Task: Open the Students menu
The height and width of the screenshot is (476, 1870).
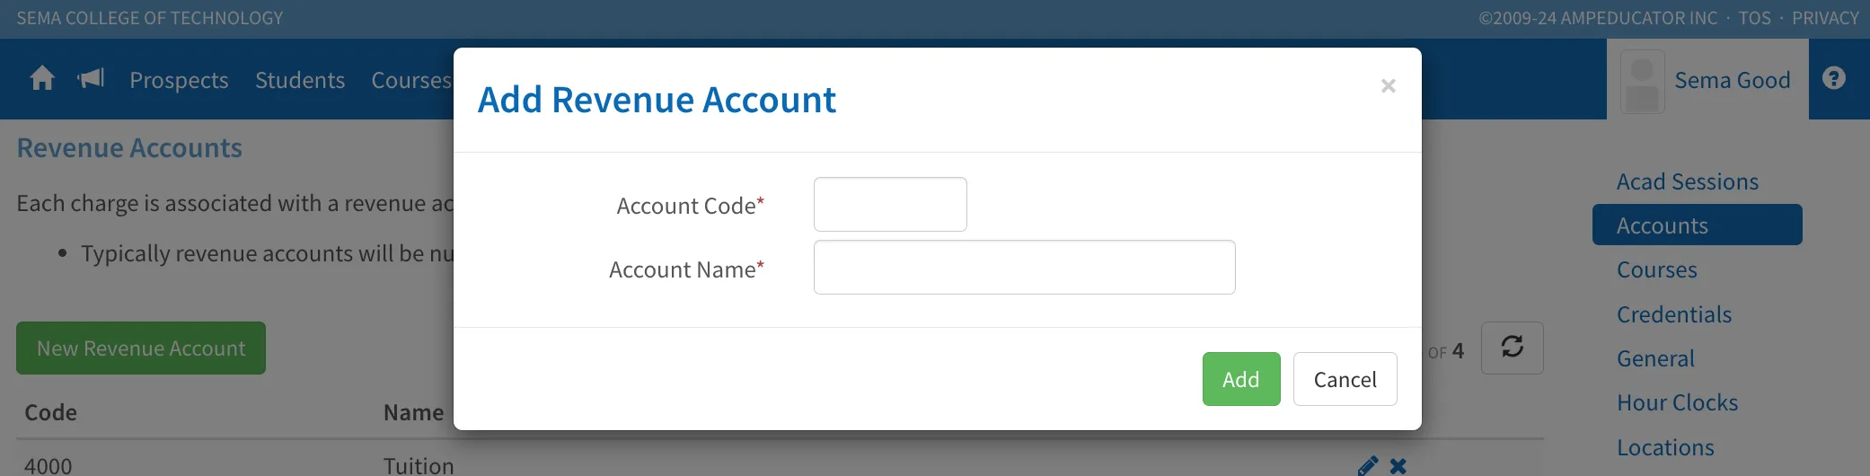Action: tap(300, 80)
